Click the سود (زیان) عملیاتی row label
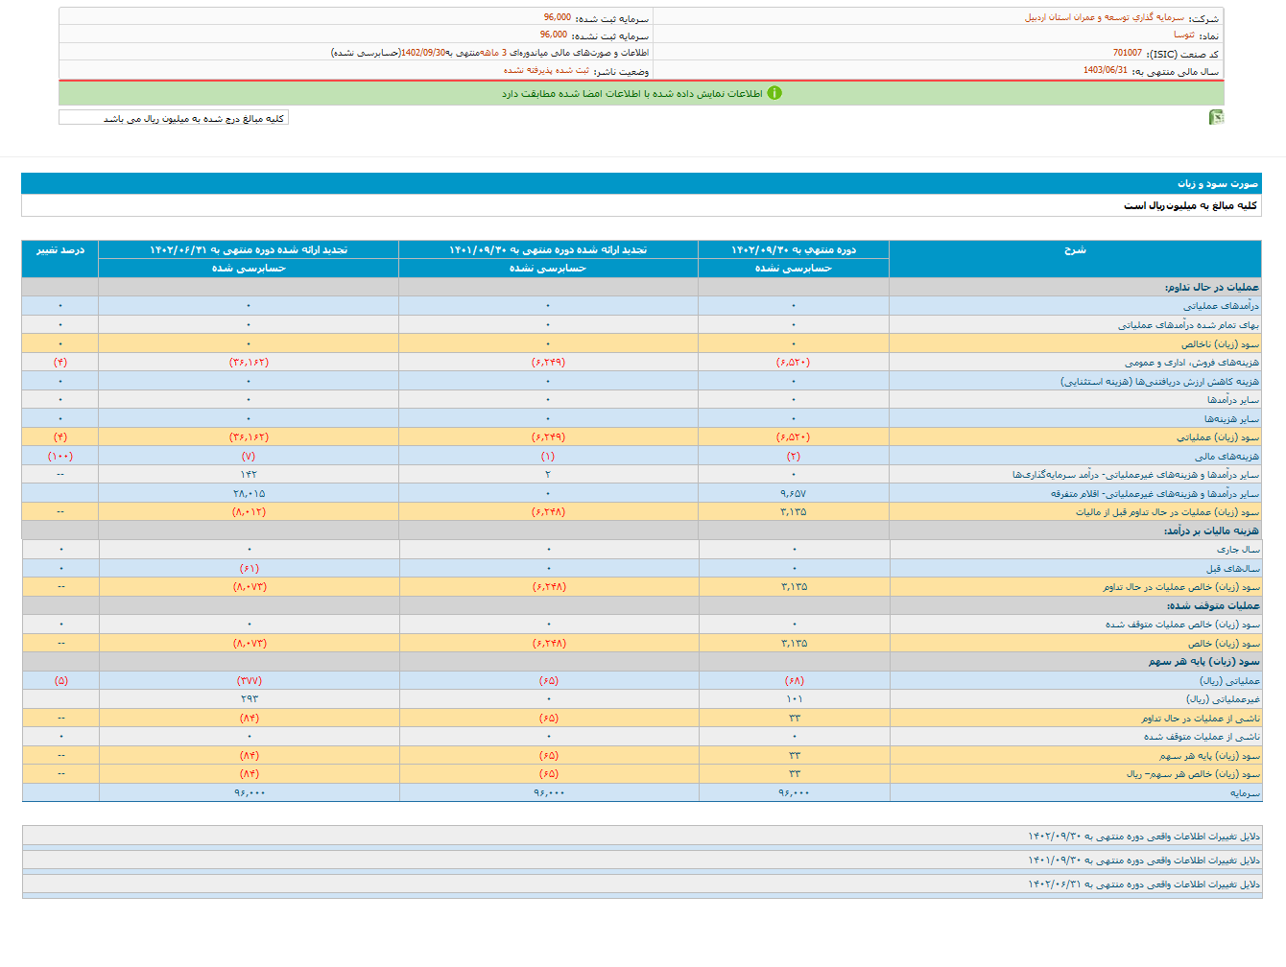Viewport: 1286px width, 967px height. (1218, 437)
